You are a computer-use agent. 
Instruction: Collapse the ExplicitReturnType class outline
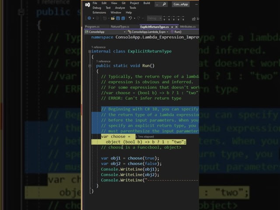pos(90,52)
